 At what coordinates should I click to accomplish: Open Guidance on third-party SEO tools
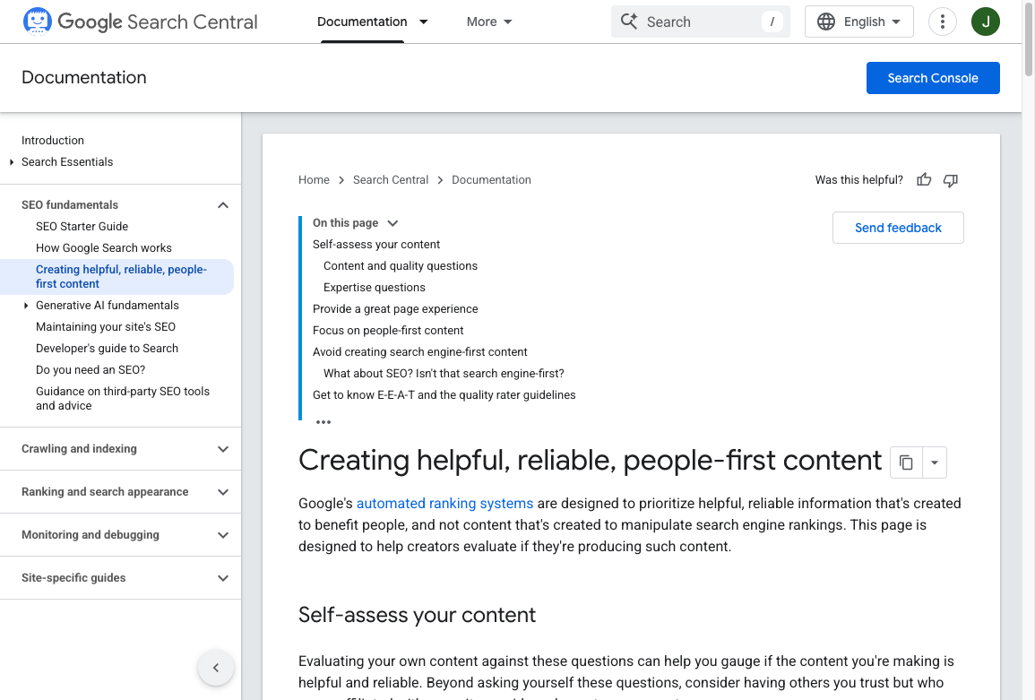point(123,398)
